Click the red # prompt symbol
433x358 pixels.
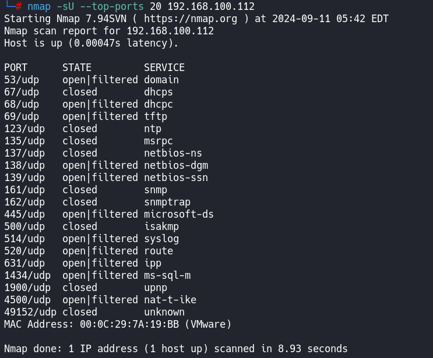[19, 6]
